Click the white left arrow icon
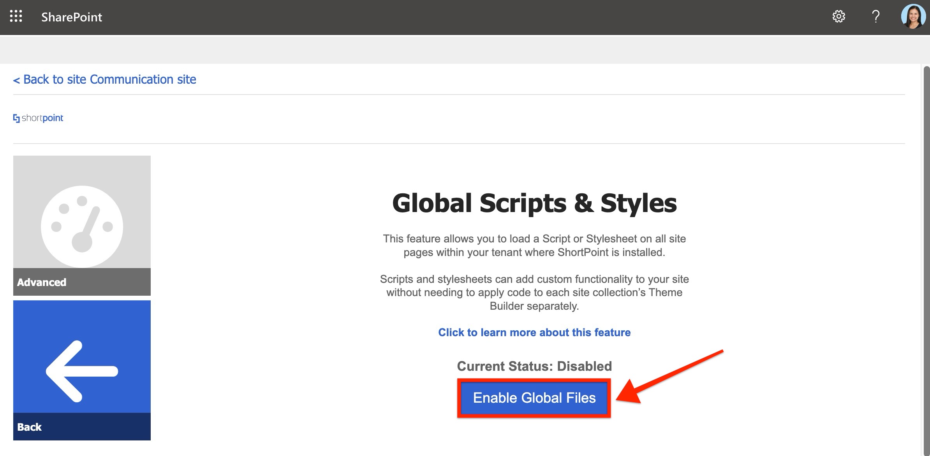Screen dimensions: 930x456 [x=82, y=371]
